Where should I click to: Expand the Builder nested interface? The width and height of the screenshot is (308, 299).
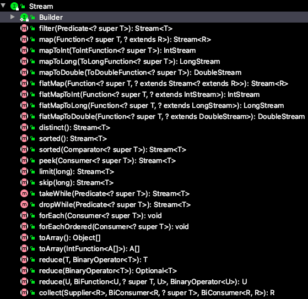(x=13, y=17)
